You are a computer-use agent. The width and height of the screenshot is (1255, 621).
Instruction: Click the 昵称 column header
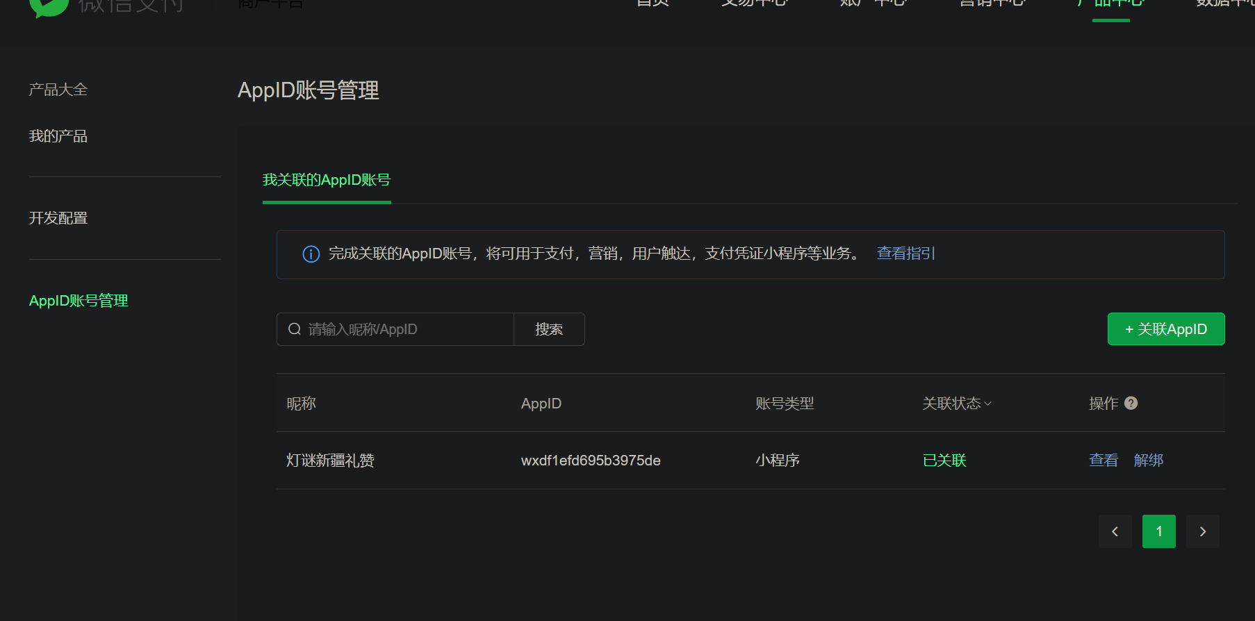tap(302, 404)
